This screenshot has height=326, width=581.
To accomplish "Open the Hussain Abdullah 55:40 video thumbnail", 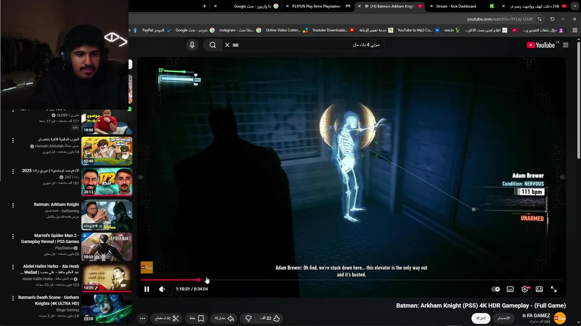I will [107, 151].
